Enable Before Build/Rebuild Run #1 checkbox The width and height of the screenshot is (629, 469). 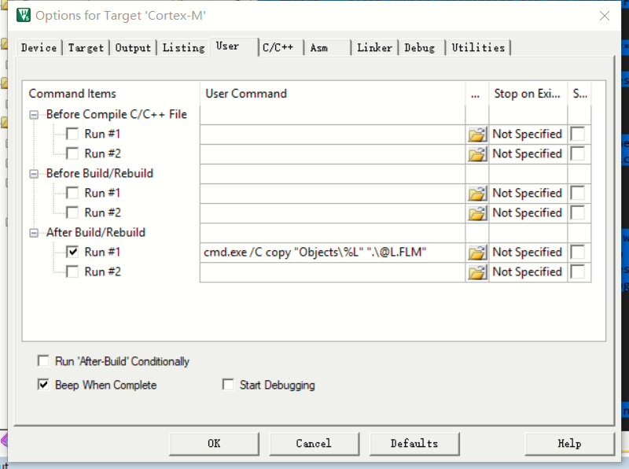pyautogui.click(x=72, y=193)
